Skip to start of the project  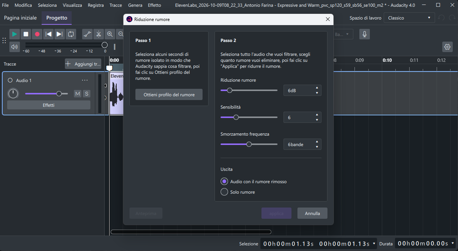(48, 34)
